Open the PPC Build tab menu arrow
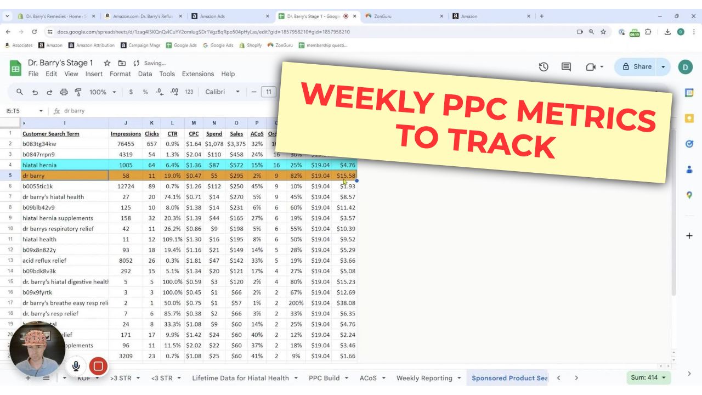This screenshot has width=702, height=395. click(346, 378)
